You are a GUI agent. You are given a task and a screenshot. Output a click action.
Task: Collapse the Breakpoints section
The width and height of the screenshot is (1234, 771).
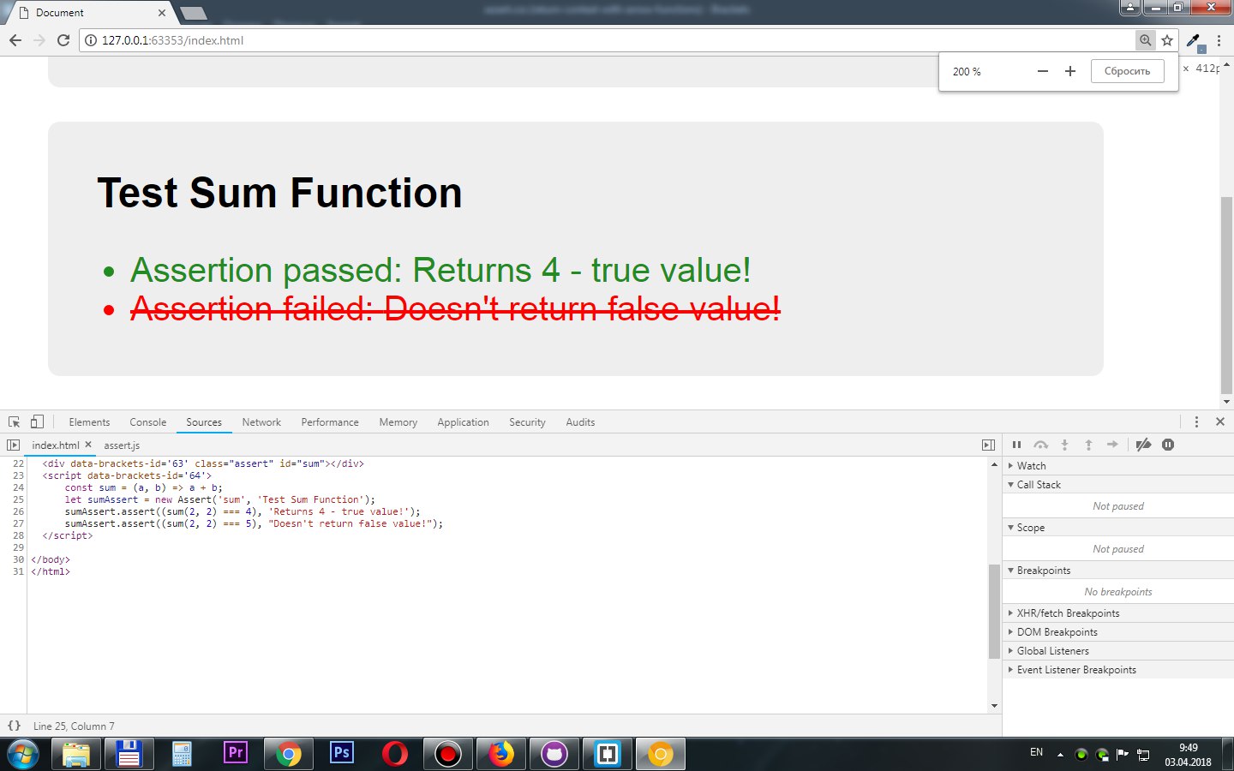click(1118, 571)
